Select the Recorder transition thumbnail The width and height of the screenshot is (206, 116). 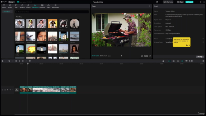click(x=52, y=24)
